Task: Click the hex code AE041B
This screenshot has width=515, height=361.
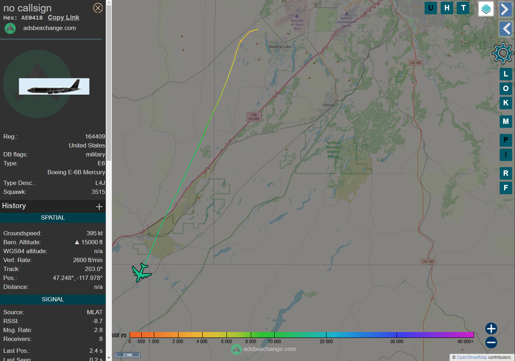Action: [32, 18]
